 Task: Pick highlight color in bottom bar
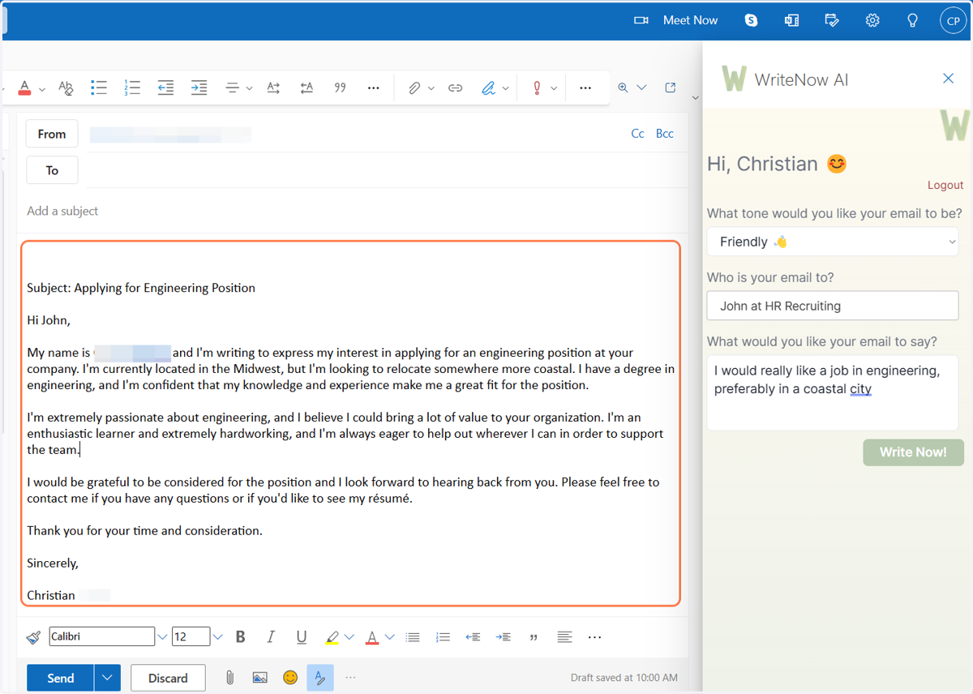(x=332, y=637)
